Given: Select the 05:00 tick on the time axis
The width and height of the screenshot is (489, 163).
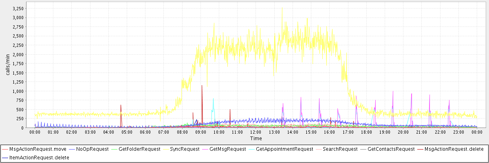Looking at the screenshot, I should (127, 132).
